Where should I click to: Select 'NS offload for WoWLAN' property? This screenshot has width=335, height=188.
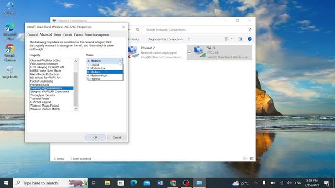[x=51, y=78]
